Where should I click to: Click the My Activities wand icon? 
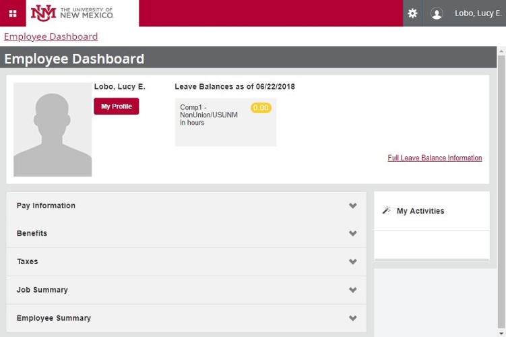point(386,210)
